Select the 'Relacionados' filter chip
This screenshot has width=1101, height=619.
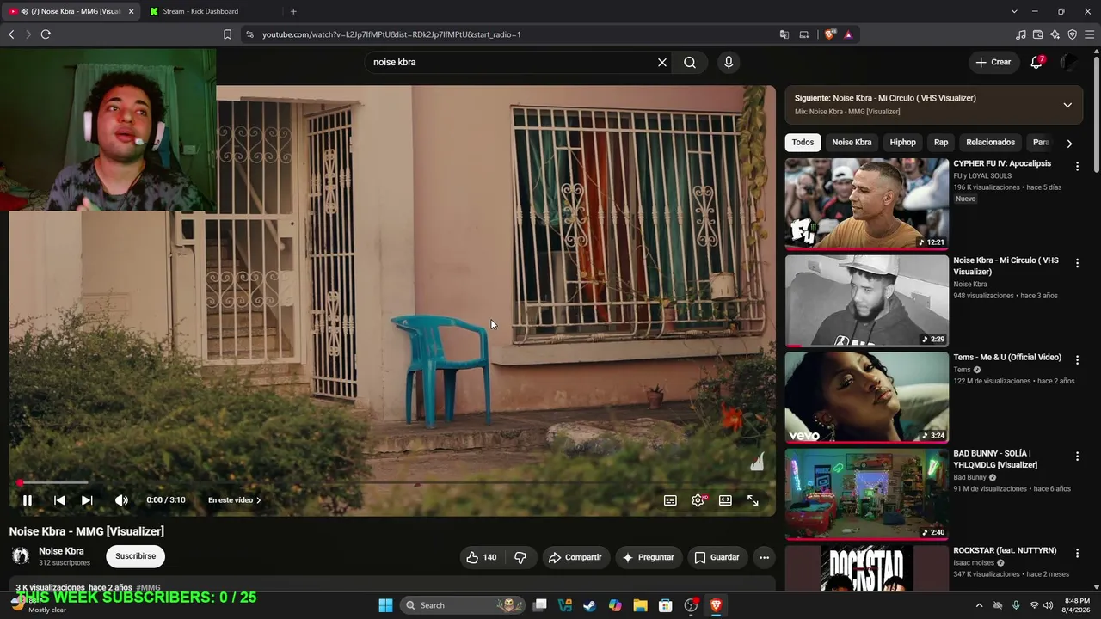990,143
